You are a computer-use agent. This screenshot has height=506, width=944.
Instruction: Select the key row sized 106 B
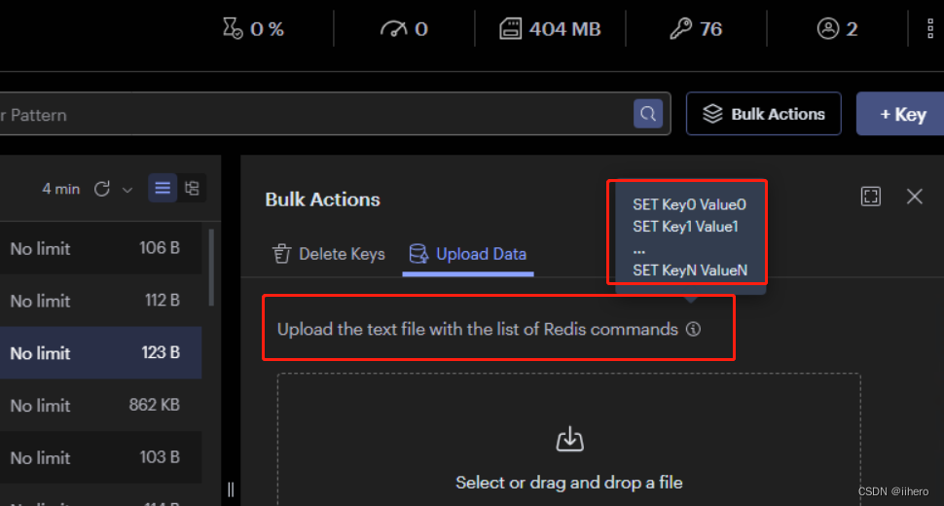point(100,248)
